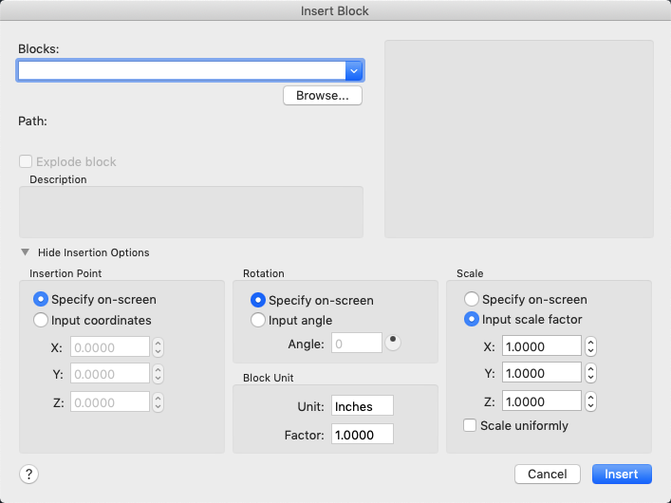This screenshot has height=503, width=671.
Task: Cancel the Insert Block dialog
Action: [x=547, y=474]
